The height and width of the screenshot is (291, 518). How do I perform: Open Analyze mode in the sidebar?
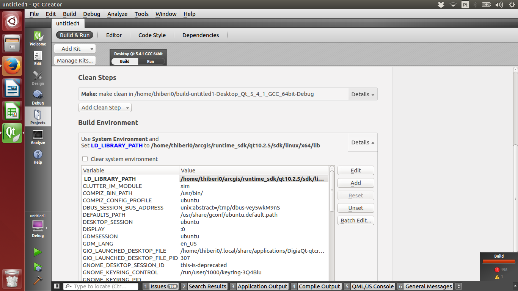pos(38,137)
